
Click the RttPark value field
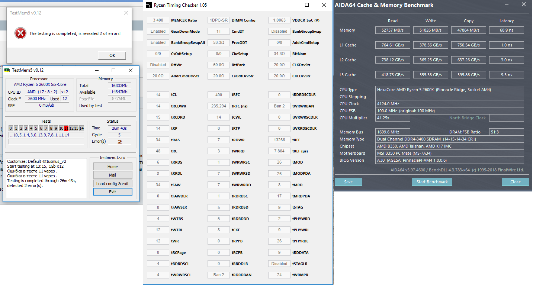[219, 65]
